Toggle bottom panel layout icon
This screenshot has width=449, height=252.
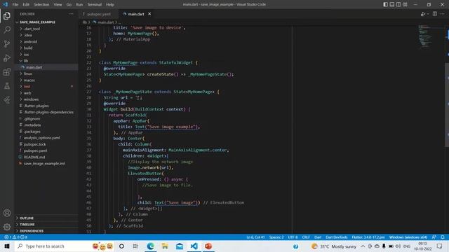(392, 4)
